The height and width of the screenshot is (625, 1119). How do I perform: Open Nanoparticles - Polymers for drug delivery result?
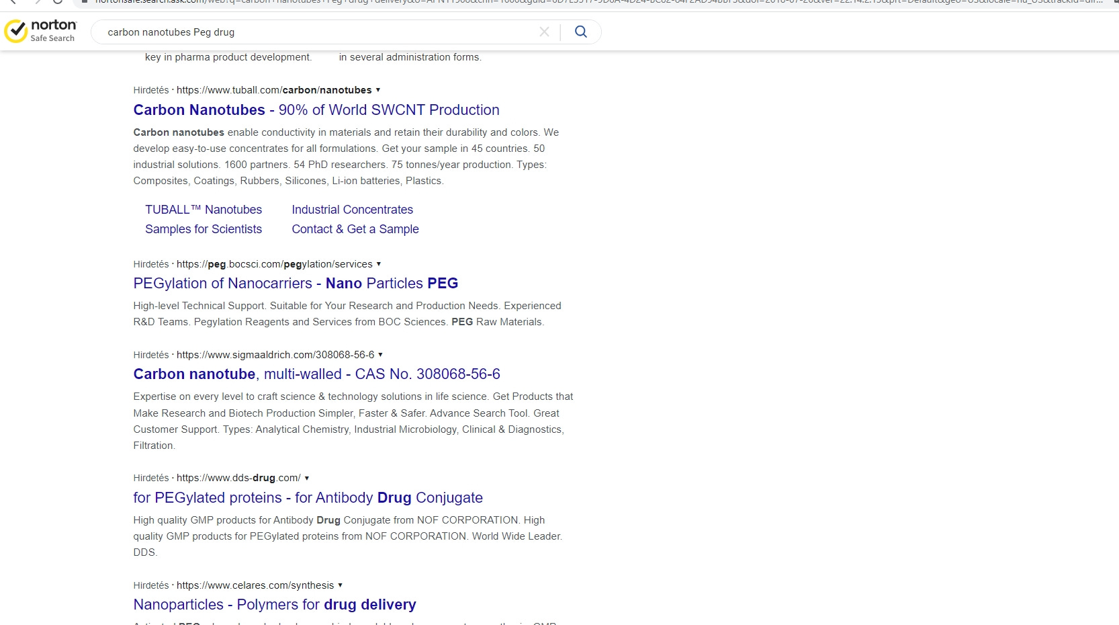point(275,605)
